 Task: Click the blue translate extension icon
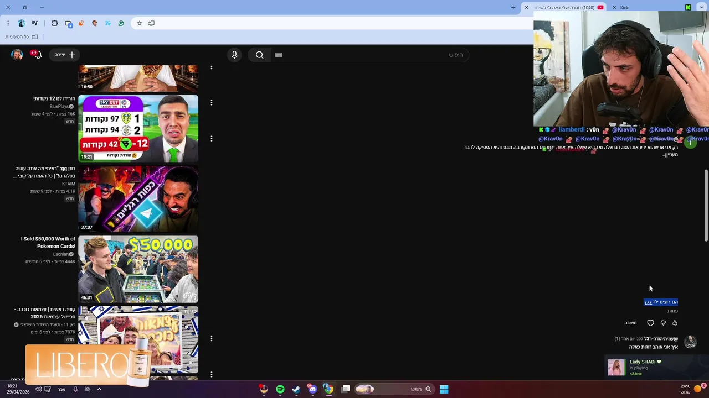tap(108, 23)
